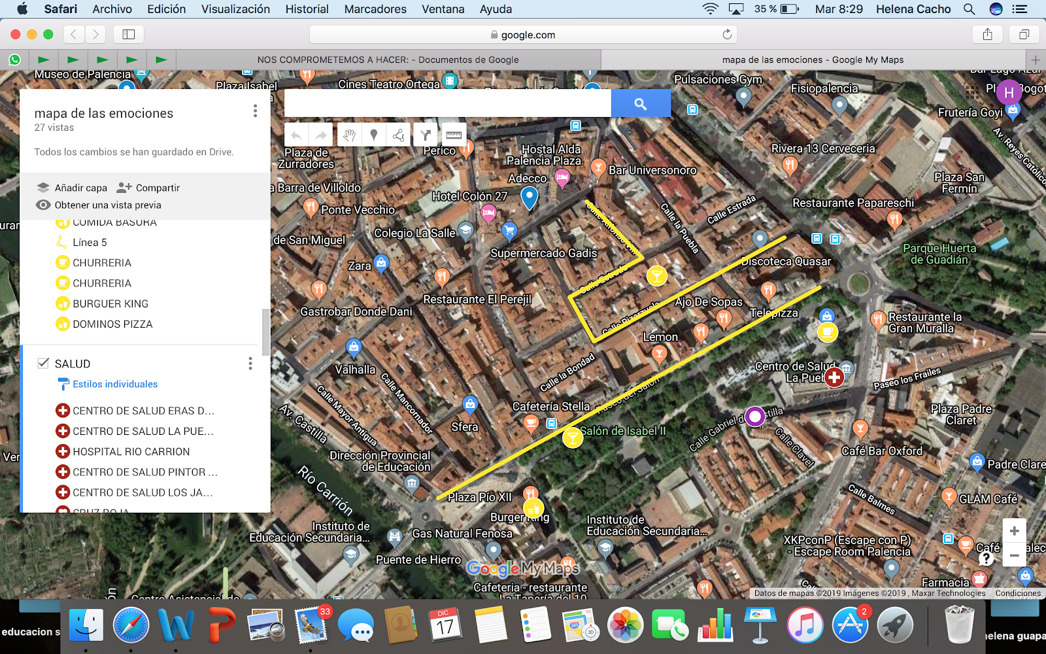Click the Safari share button
This screenshot has width=1046, height=654.
pos(987,34)
